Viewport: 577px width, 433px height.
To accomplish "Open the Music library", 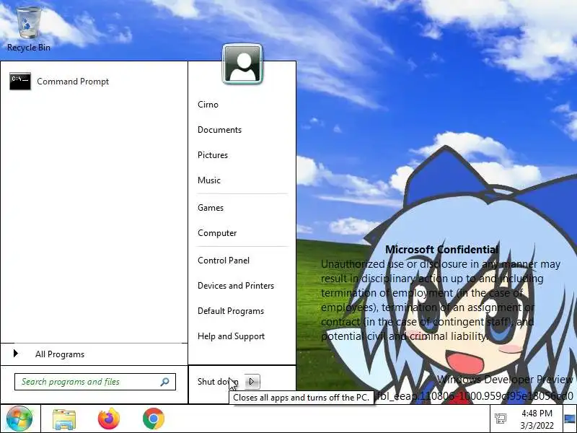I will tap(209, 180).
